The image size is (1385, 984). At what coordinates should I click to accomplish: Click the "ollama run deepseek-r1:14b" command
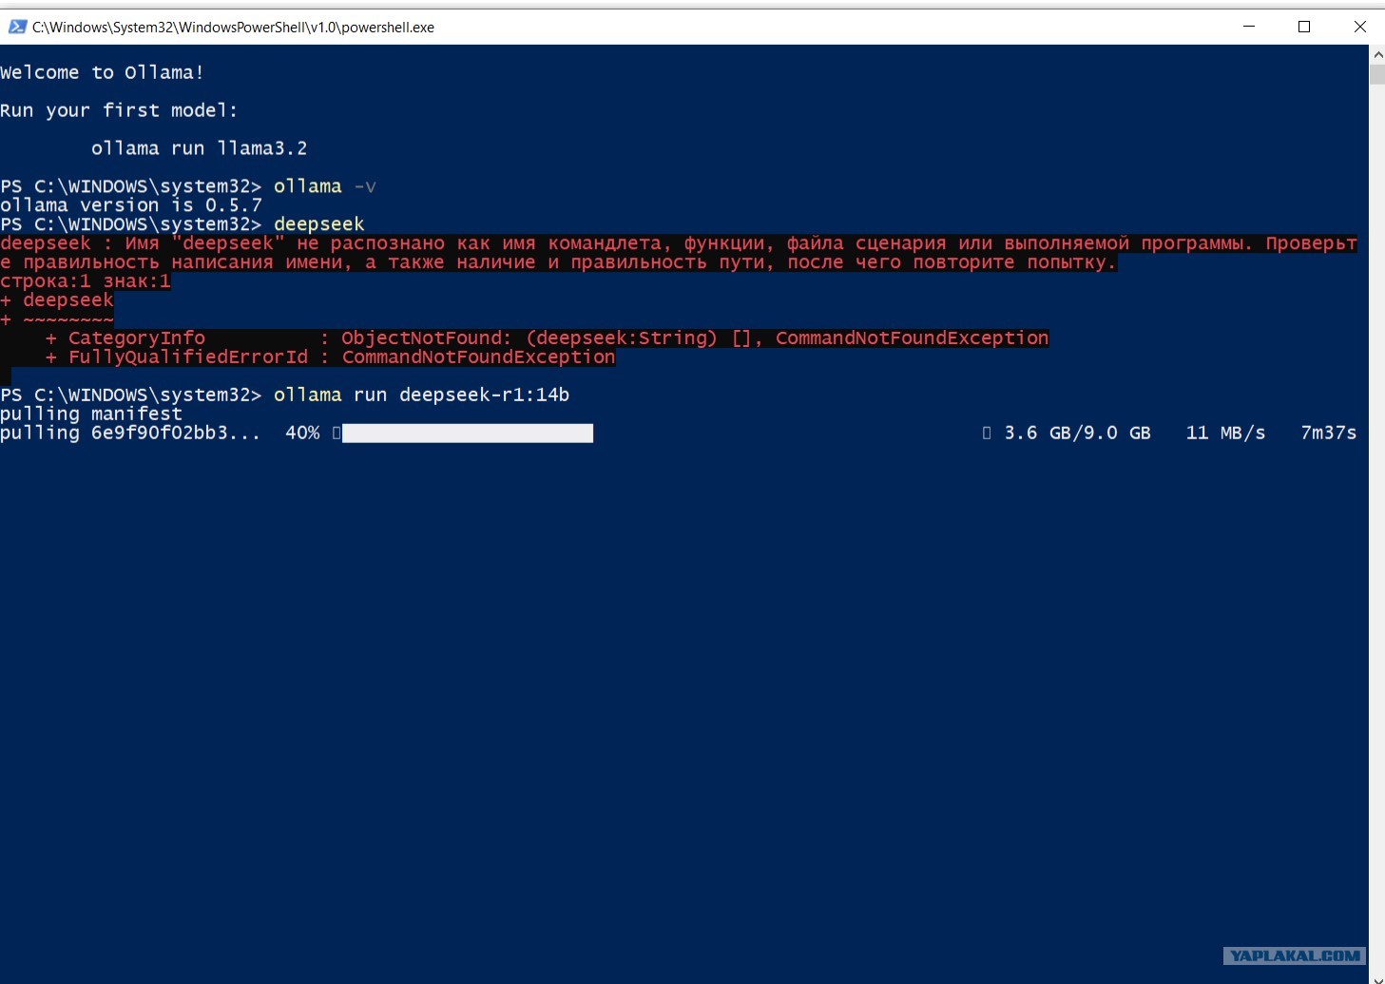[x=421, y=395]
